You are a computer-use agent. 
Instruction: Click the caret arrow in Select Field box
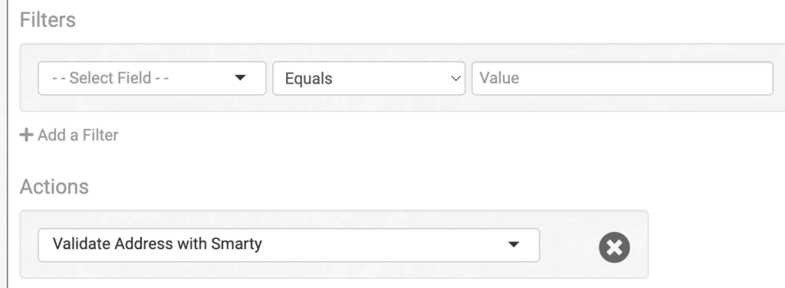240,77
